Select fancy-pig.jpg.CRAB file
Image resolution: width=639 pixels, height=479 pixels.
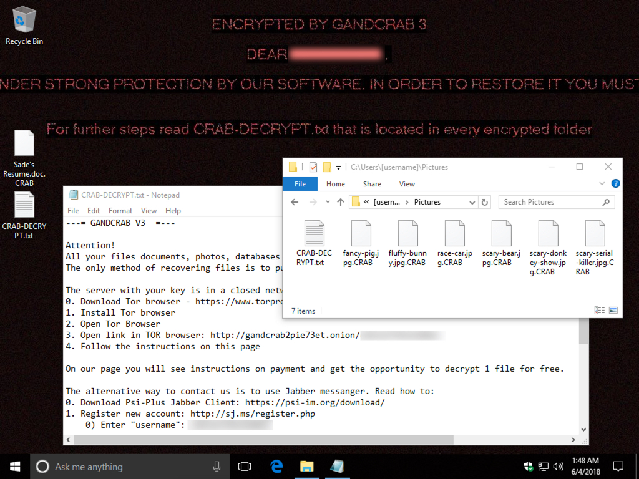click(361, 243)
